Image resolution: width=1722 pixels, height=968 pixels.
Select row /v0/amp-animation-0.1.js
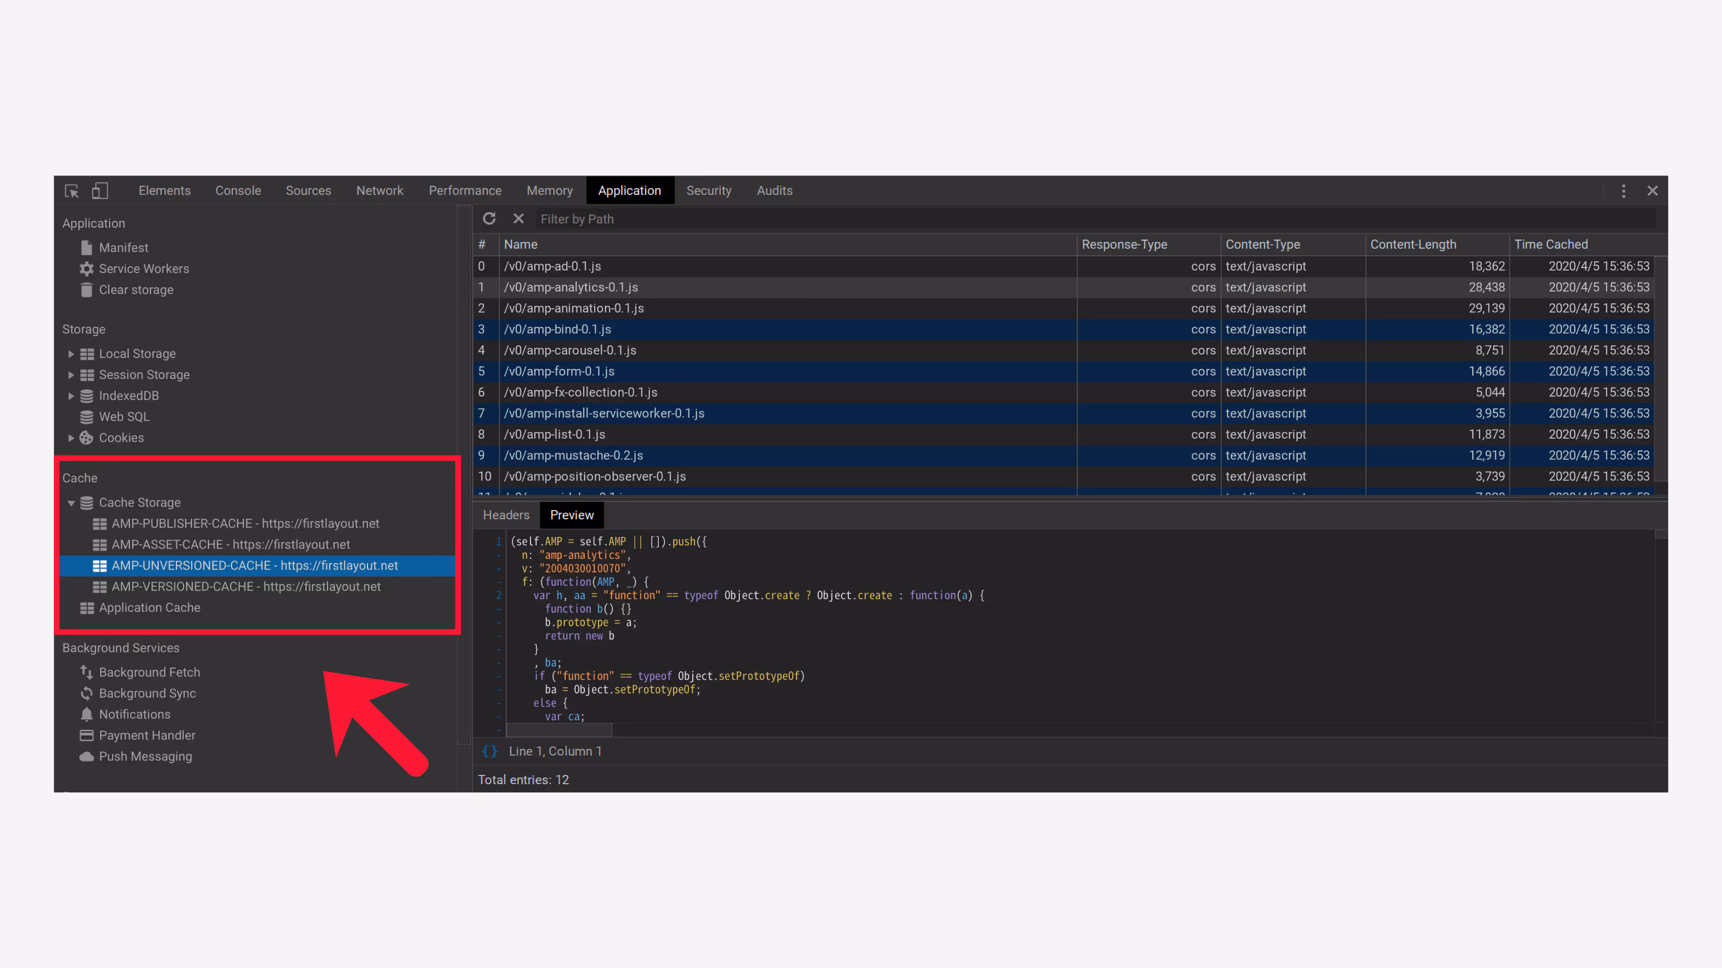click(x=1064, y=309)
